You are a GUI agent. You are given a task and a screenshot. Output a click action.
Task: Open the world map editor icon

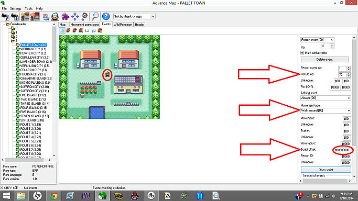[x=46, y=16]
